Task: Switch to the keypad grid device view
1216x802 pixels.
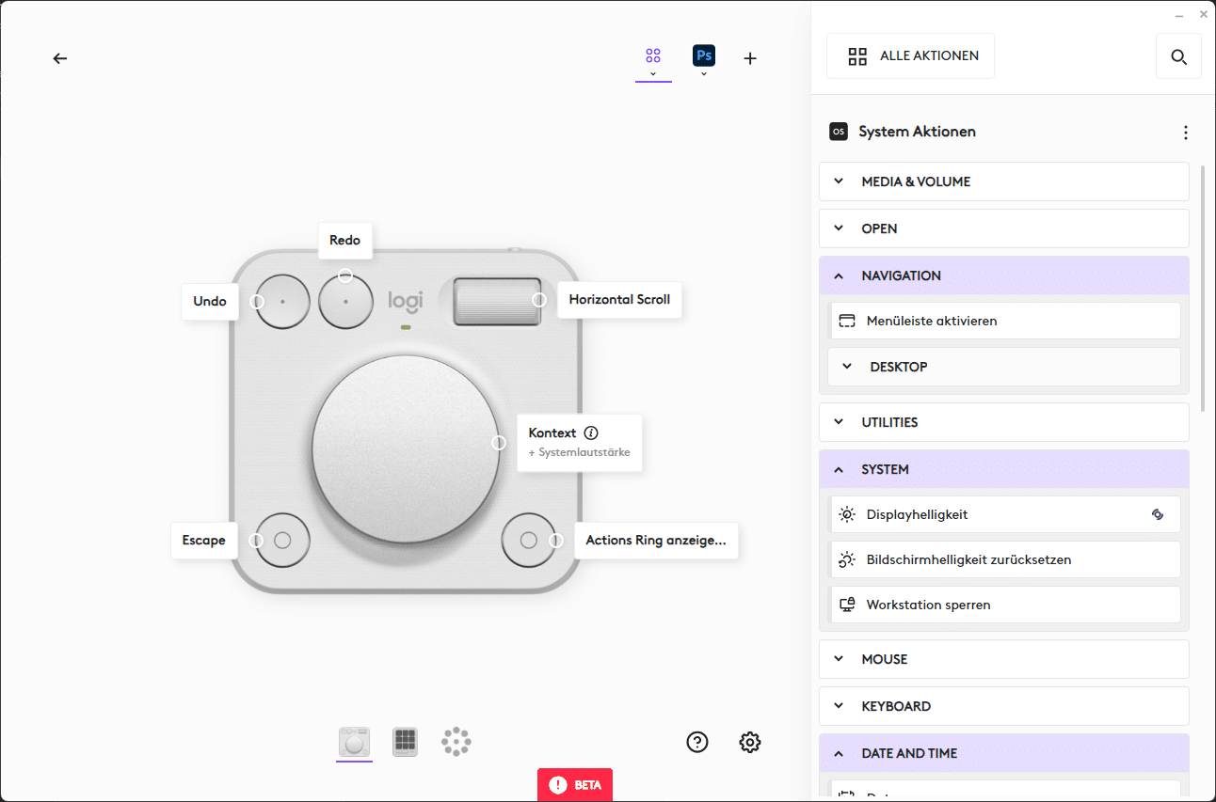Action: tap(405, 741)
